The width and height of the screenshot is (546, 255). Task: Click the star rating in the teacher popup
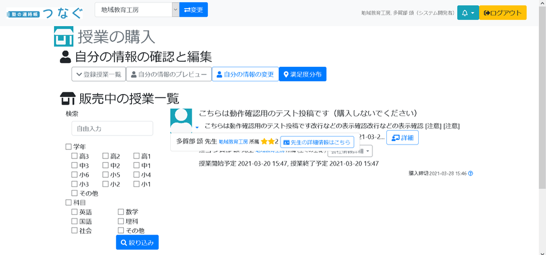267,142
